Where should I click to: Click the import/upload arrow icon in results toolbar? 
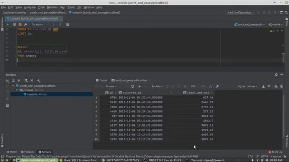coord(269,86)
